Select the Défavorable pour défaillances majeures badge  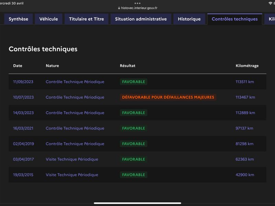click(168, 97)
